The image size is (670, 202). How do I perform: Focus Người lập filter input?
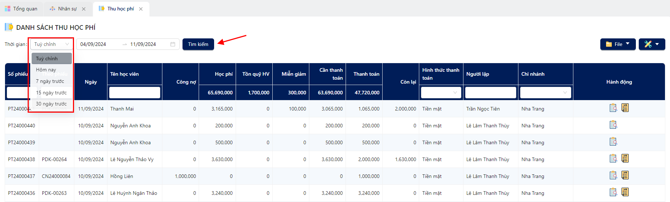(491, 93)
